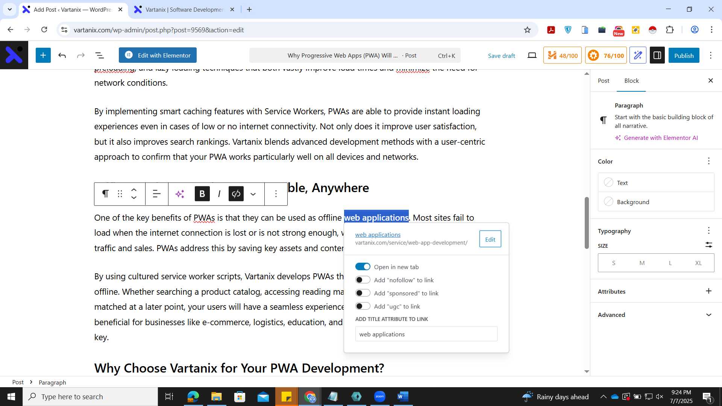Show hidden system tray icons
Viewport: 722px width, 406px height.
click(x=603, y=397)
